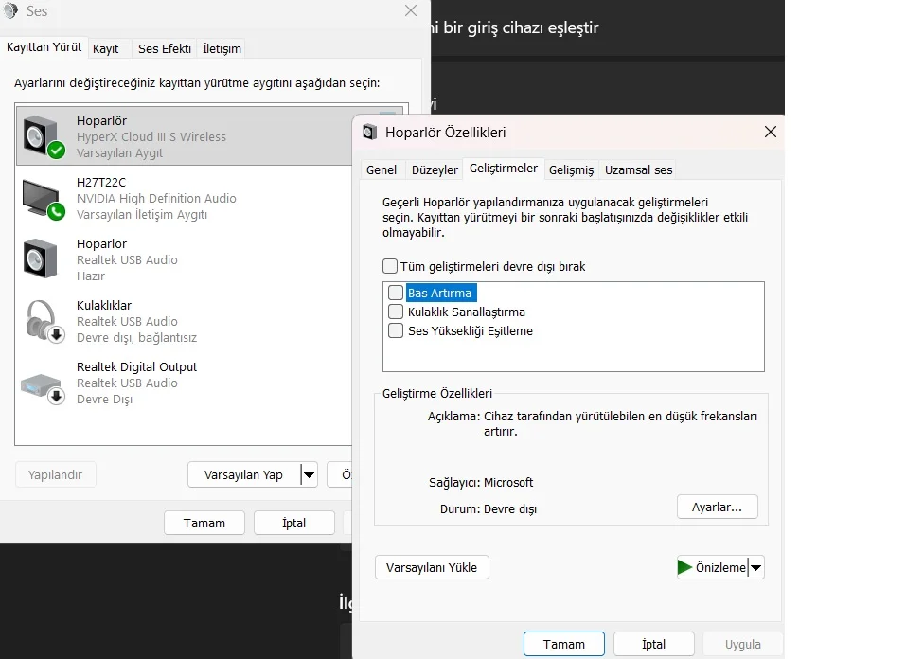Click the green play icon on Önizleme
This screenshot has width=906, height=659.
point(684,567)
